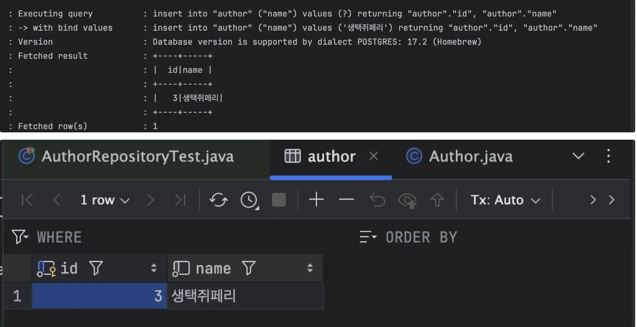Open the auto-refresh clock options
The image size is (637, 327).
249,200
